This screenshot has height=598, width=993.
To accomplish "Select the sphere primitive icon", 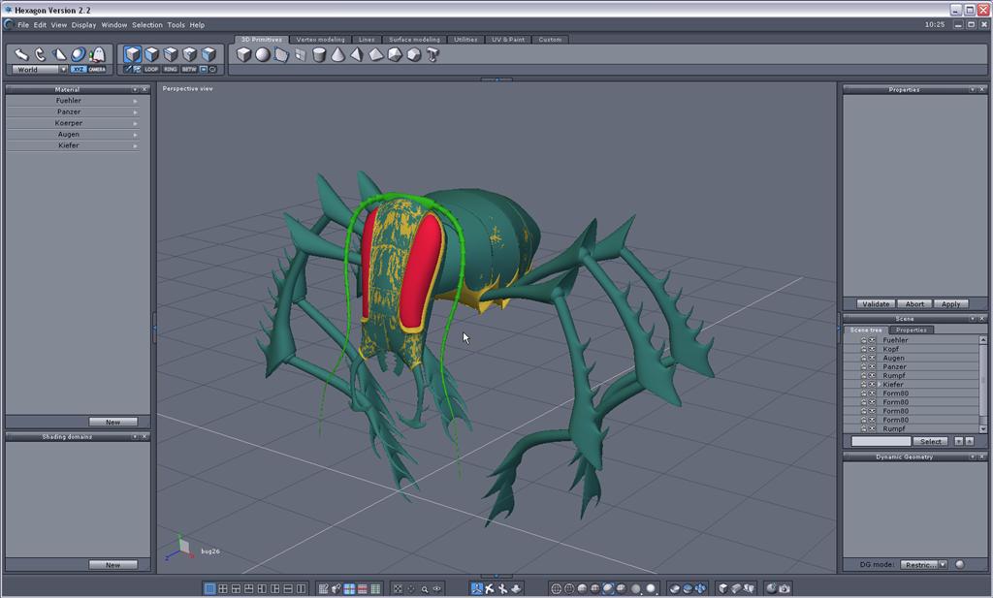I will pos(262,55).
